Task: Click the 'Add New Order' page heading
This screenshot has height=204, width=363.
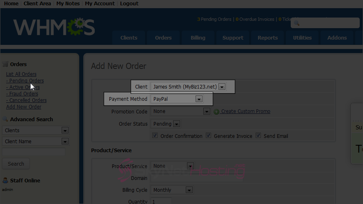Action: point(118,66)
